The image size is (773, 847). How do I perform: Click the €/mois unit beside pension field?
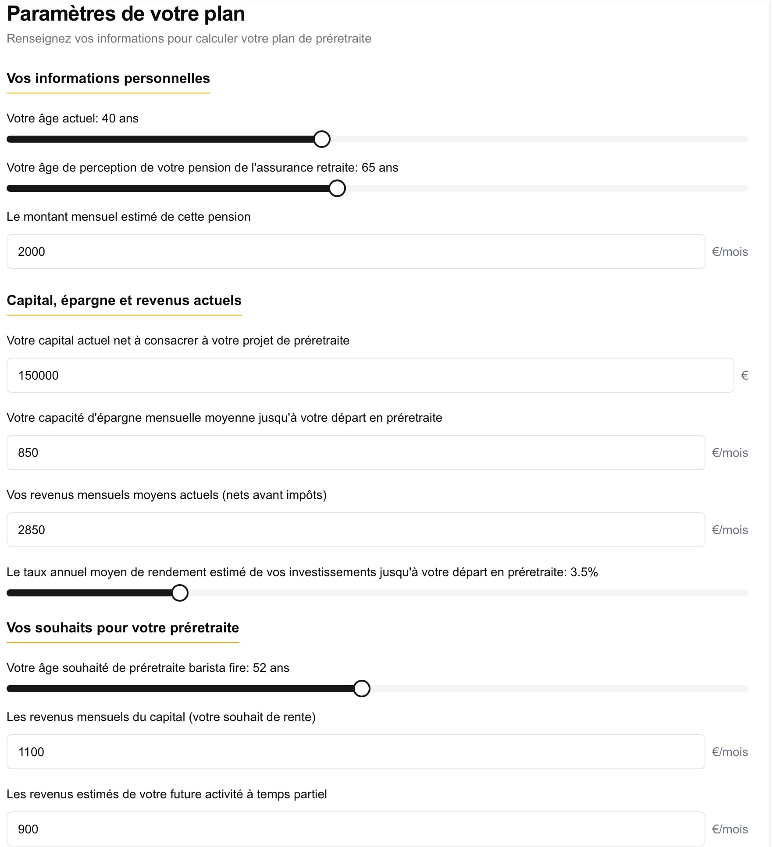pos(730,251)
